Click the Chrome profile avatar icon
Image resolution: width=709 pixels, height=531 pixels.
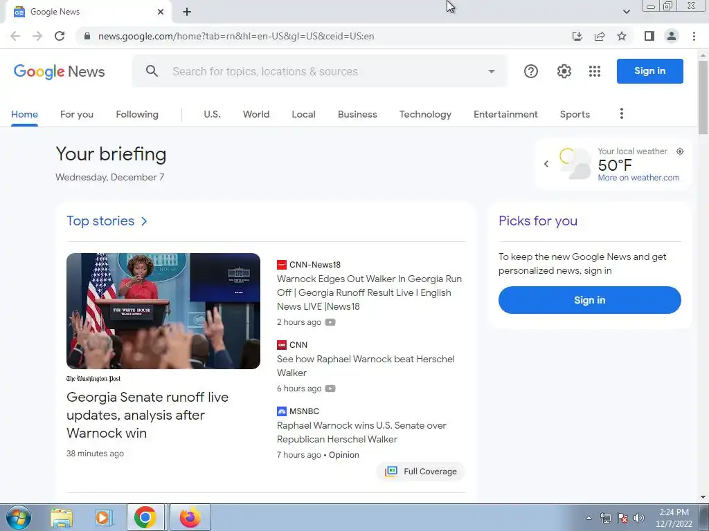[x=672, y=36]
